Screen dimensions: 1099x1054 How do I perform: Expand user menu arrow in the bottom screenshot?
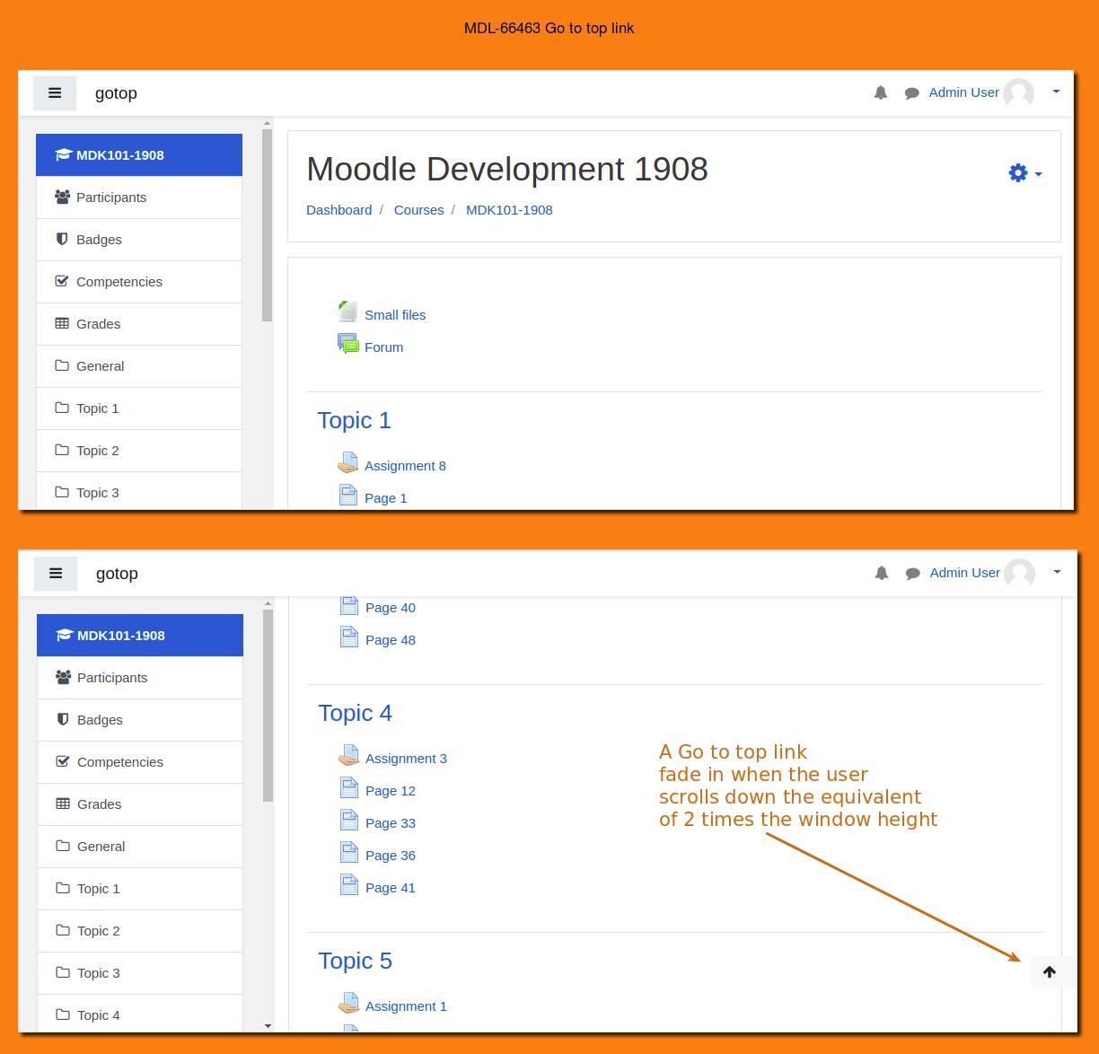pos(1057,572)
